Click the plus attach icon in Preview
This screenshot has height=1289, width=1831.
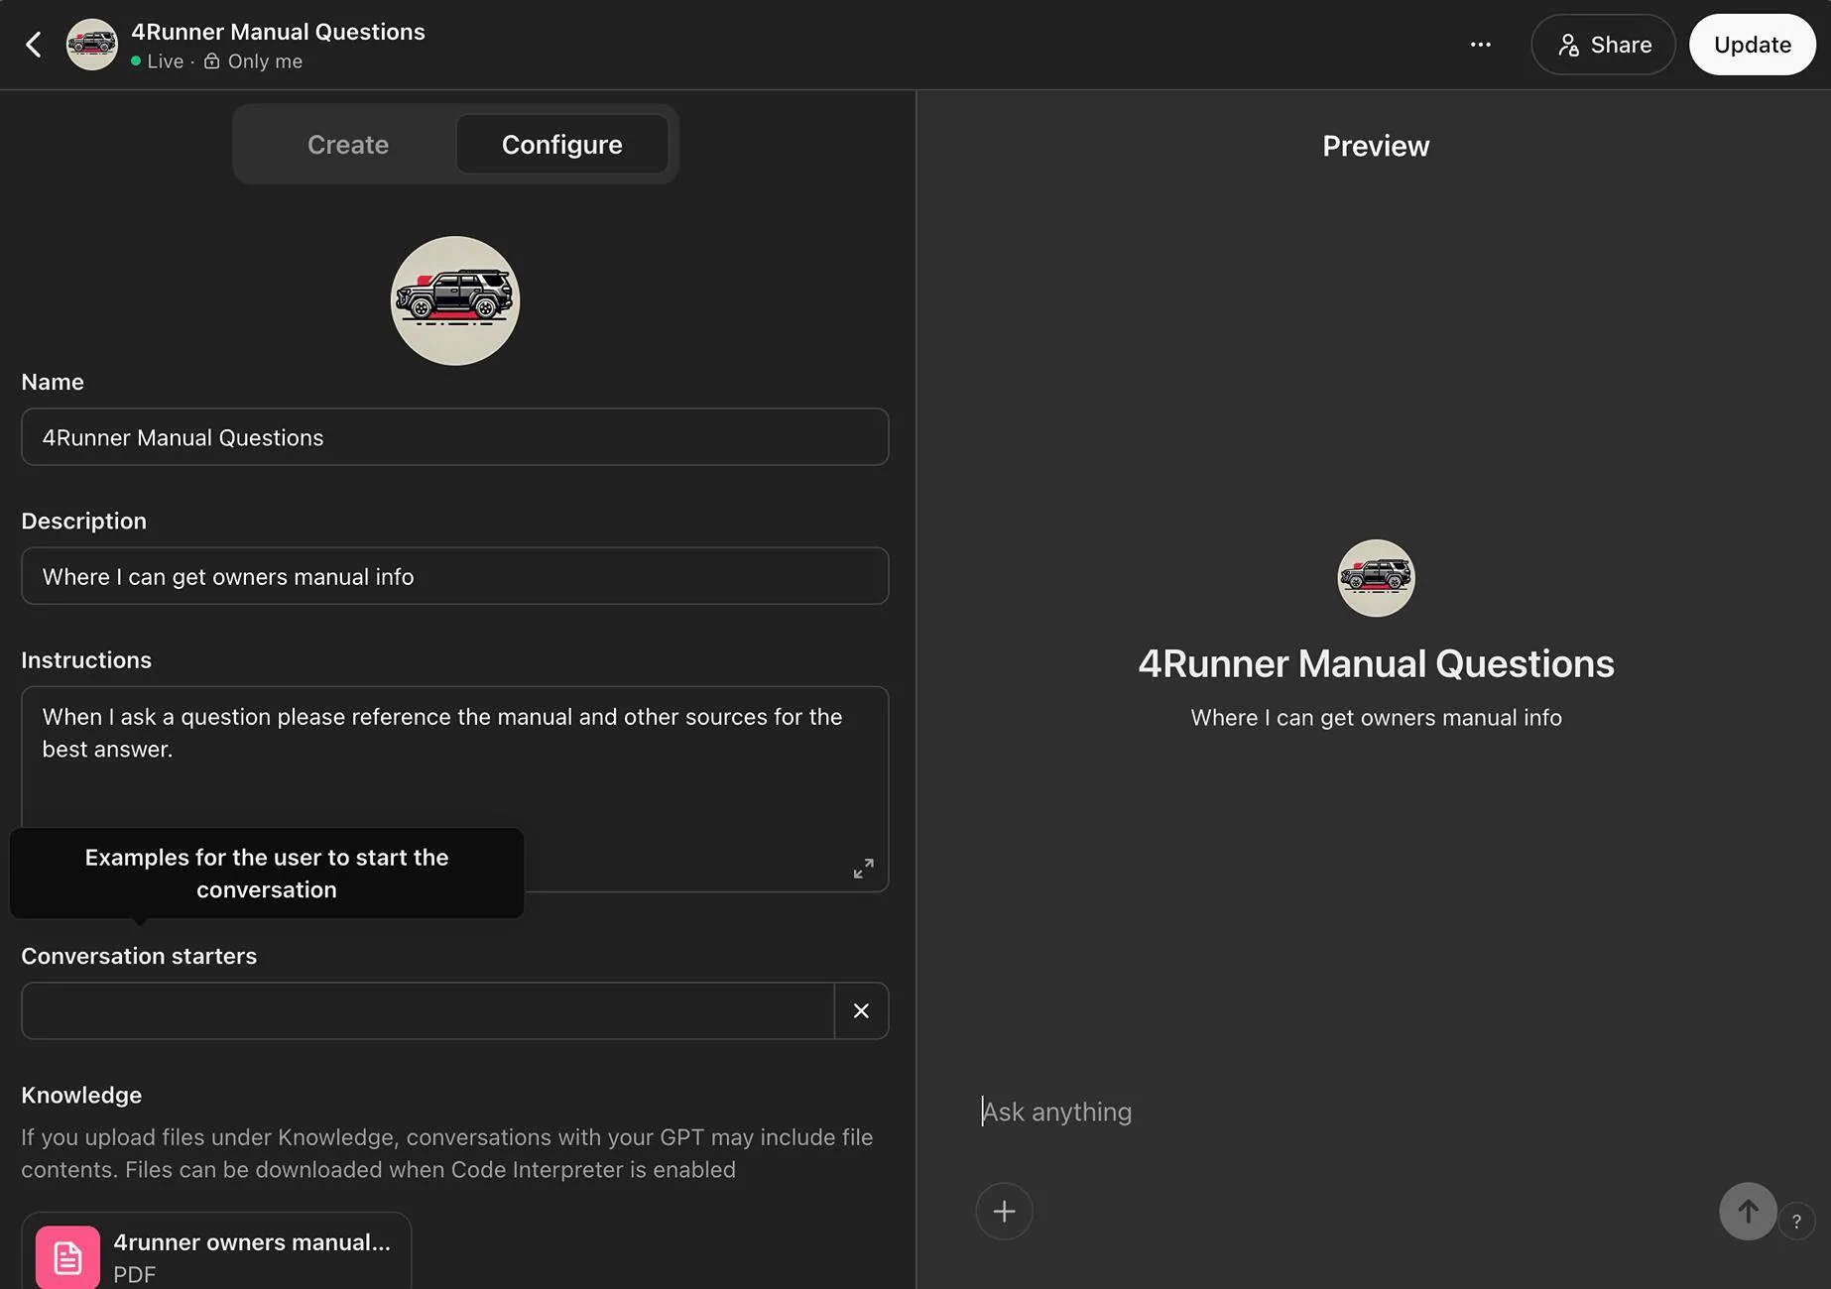point(1004,1212)
